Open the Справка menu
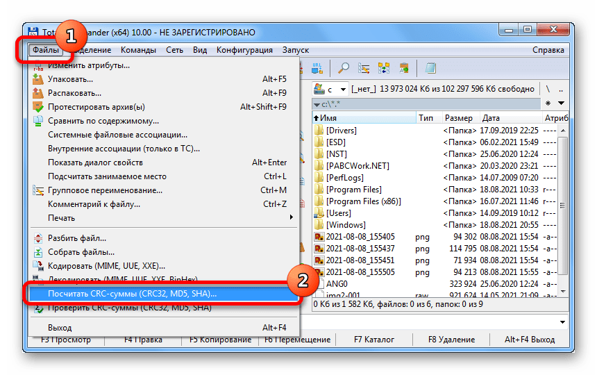 pos(548,50)
